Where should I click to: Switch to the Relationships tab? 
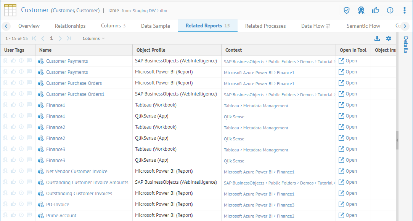(x=70, y=26)
